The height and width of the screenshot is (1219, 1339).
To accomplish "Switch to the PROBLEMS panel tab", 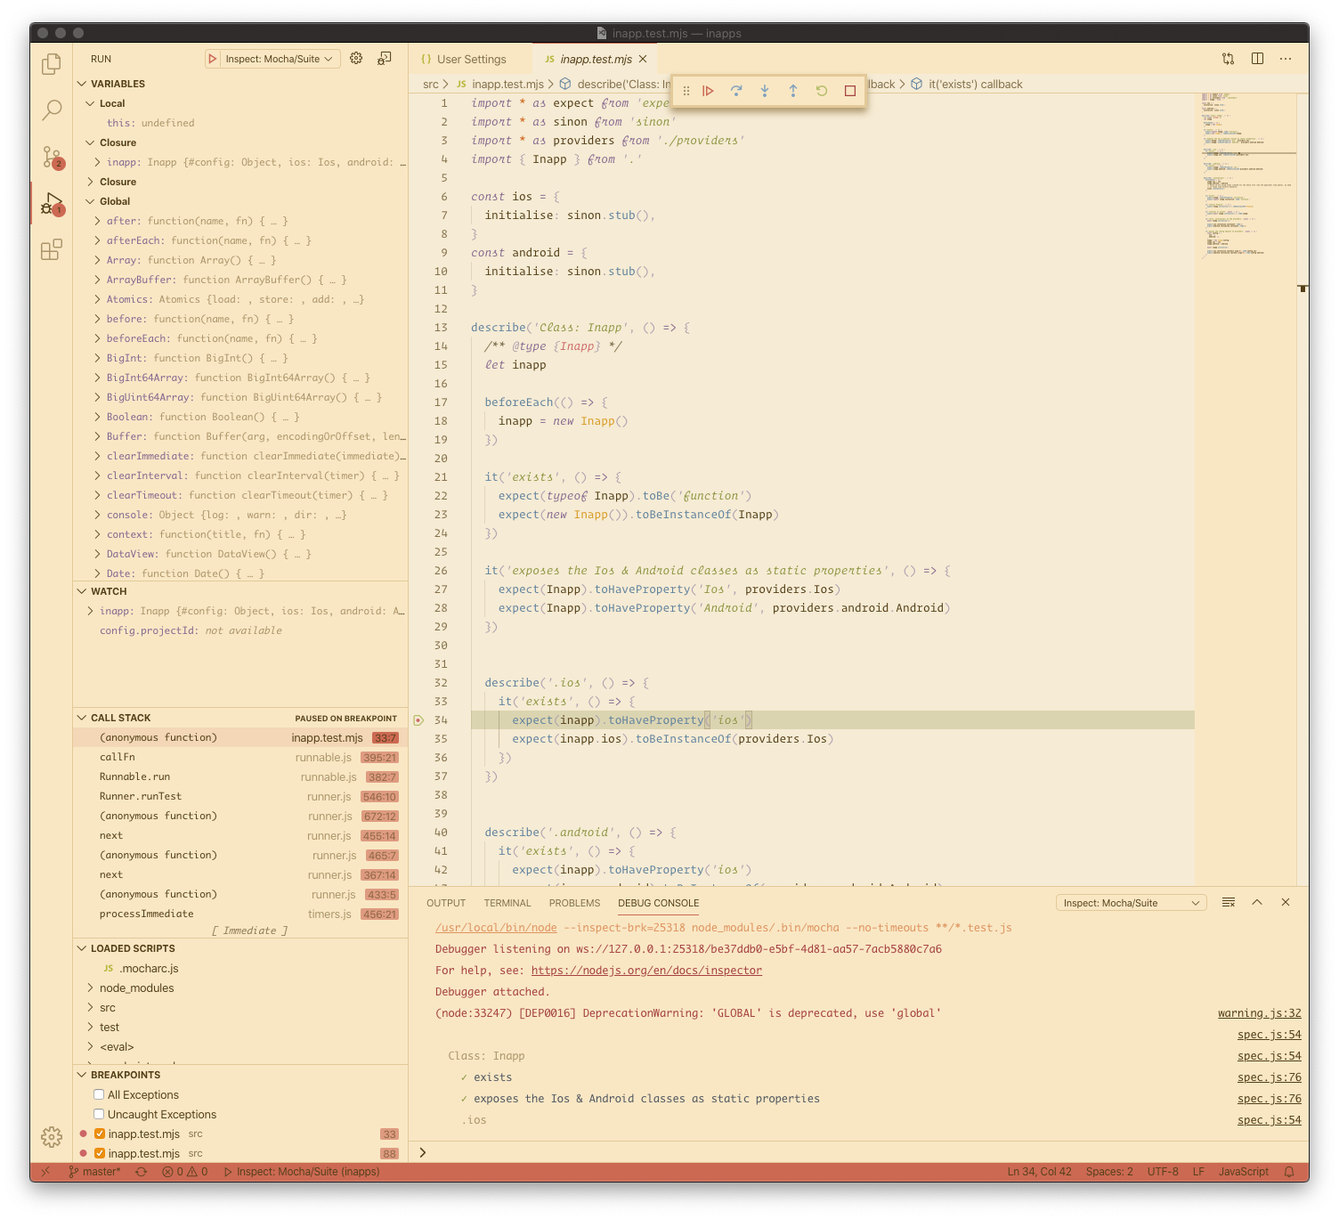I will click(x=574, y=903).
